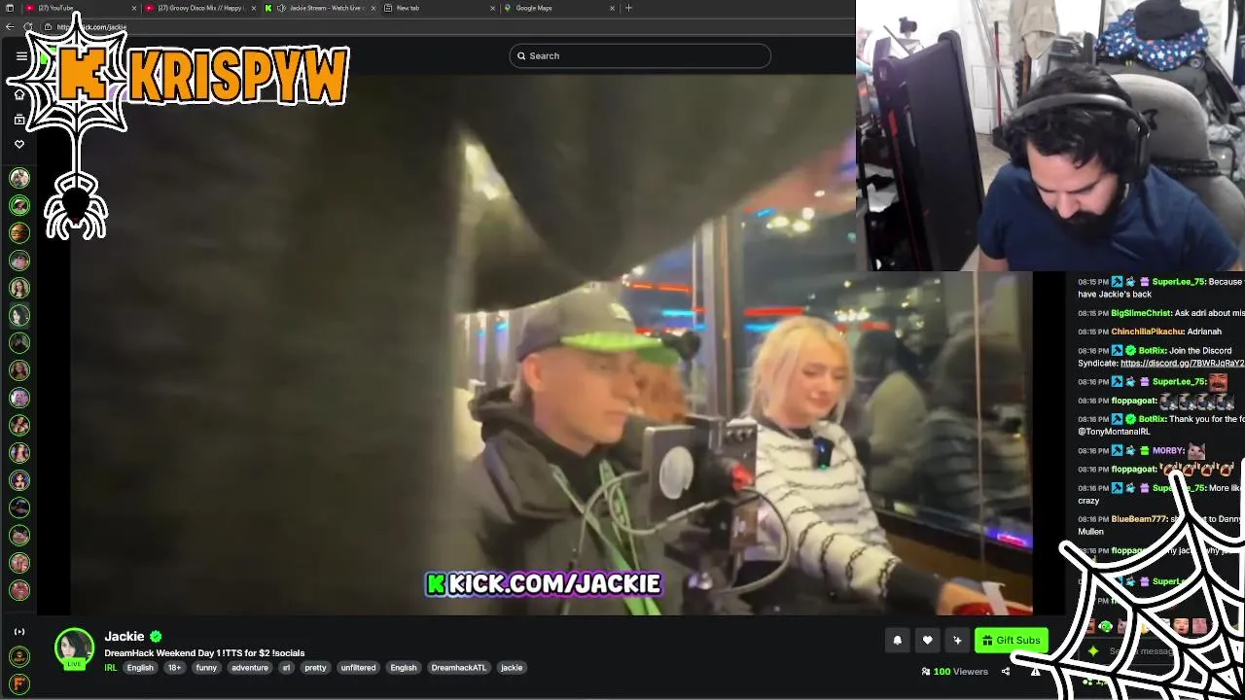1245x700 pixels.
Task: Click the IRL category link
Action: (x=111, y=668)
